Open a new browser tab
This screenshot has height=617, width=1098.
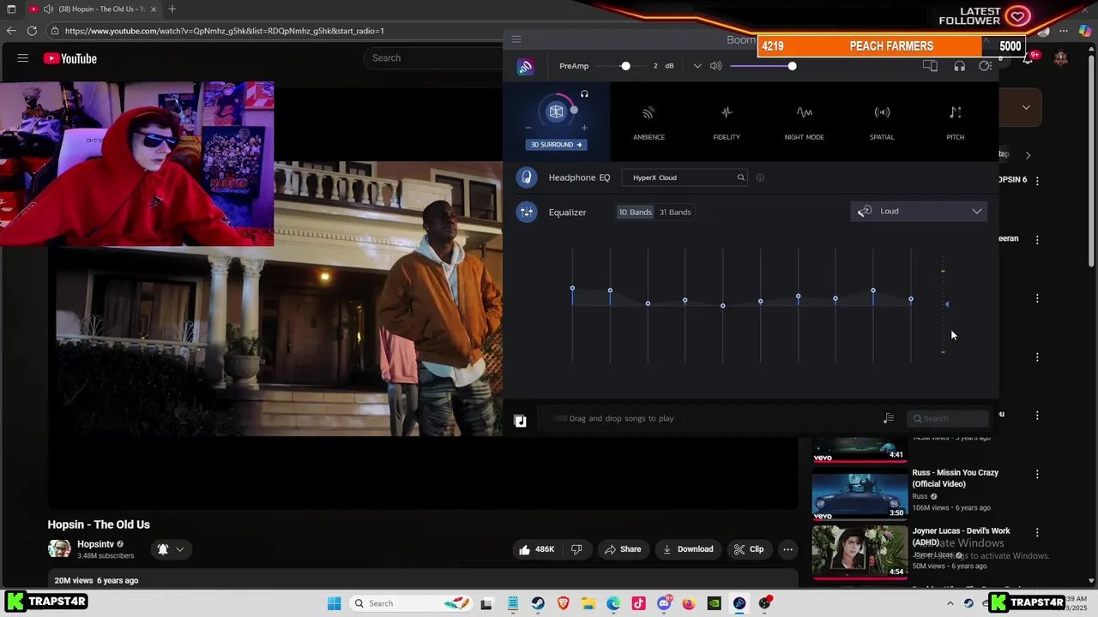172,9
